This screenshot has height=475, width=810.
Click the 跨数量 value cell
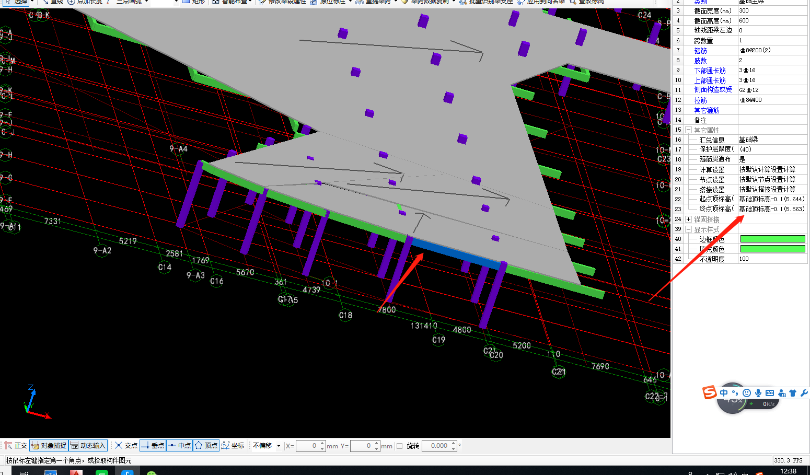772,40
